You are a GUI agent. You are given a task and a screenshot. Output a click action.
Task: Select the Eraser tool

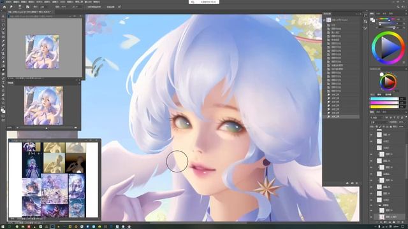coord(3,62)
